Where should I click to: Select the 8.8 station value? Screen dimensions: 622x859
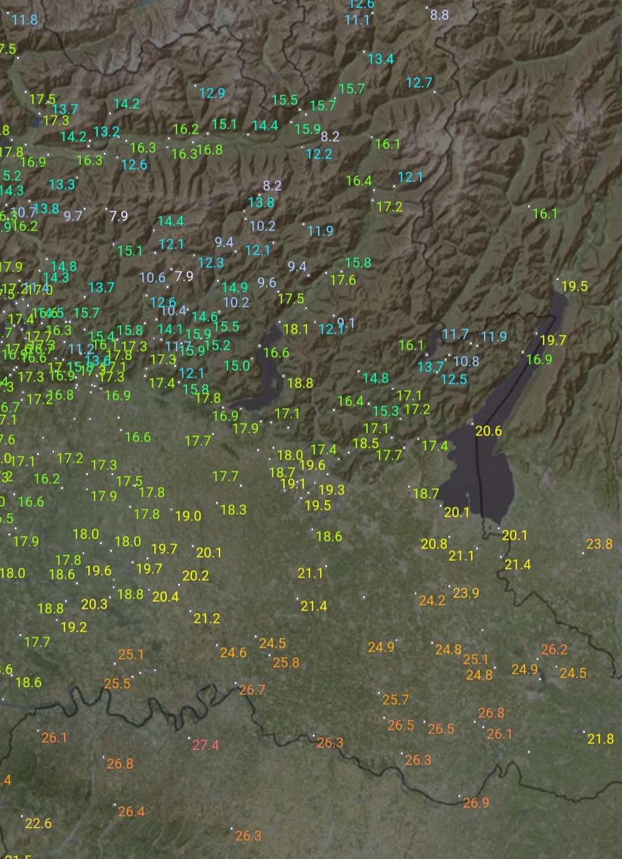tap(439, 15)
